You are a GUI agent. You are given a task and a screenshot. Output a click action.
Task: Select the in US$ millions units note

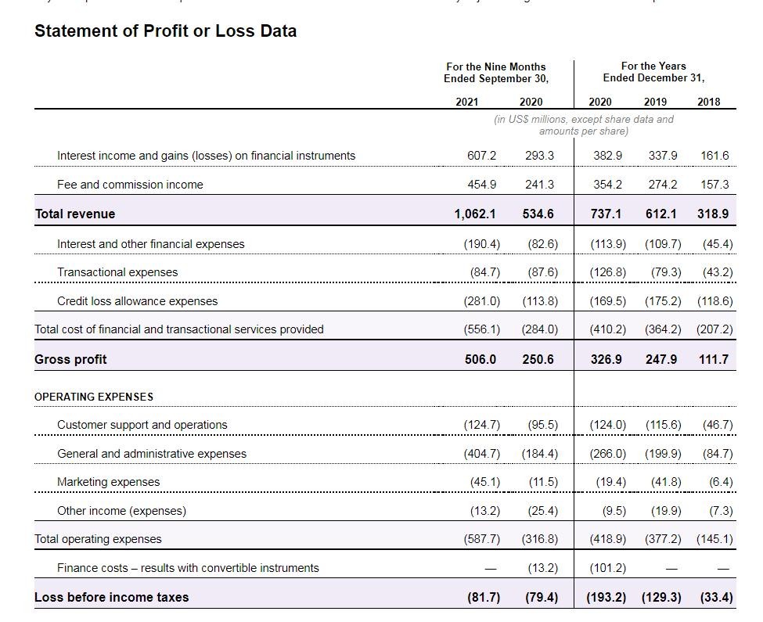coord(583,125)
